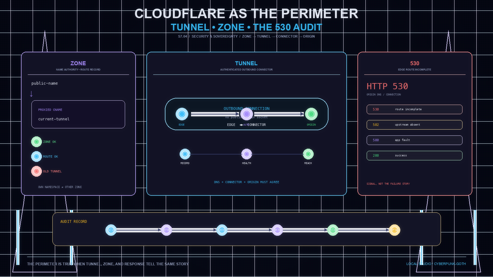This screenshot has height=277, width=493.
Task: Open the 530 route incomplete row
Action: click(414, 109)
